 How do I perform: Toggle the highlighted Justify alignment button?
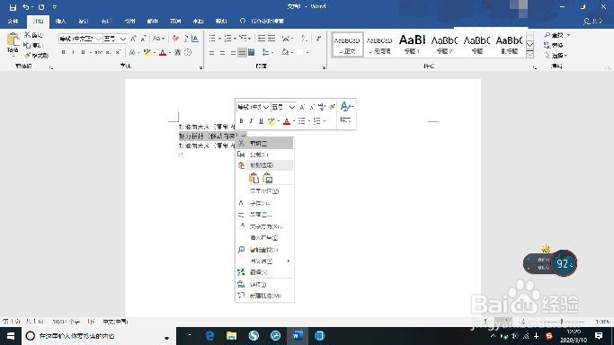pos(242,52)
